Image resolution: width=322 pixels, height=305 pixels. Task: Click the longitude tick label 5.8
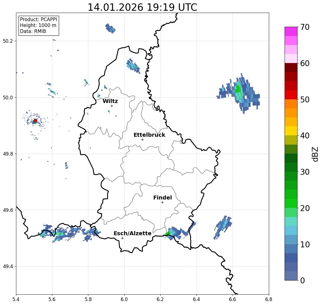pyautogui.click(x=88, y=299)
